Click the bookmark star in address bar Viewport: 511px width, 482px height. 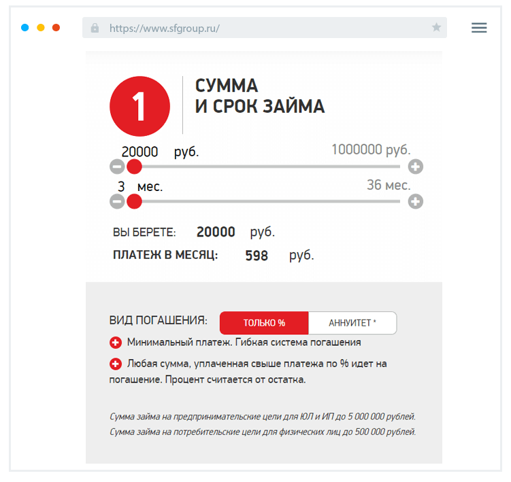tap(436, 28)
